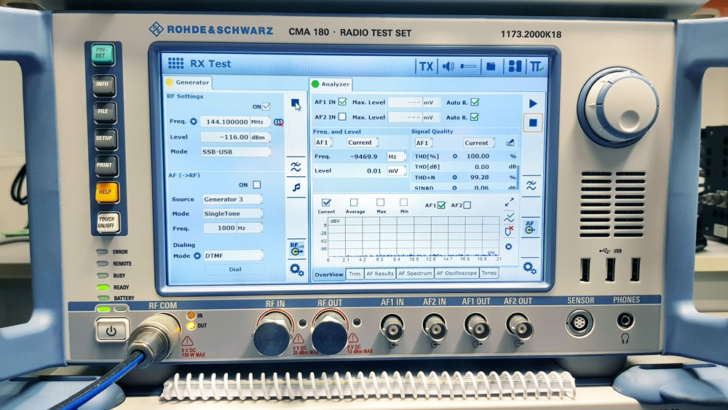
Task: Open the AF Oscilloscope tab
Action: point(456,274)
